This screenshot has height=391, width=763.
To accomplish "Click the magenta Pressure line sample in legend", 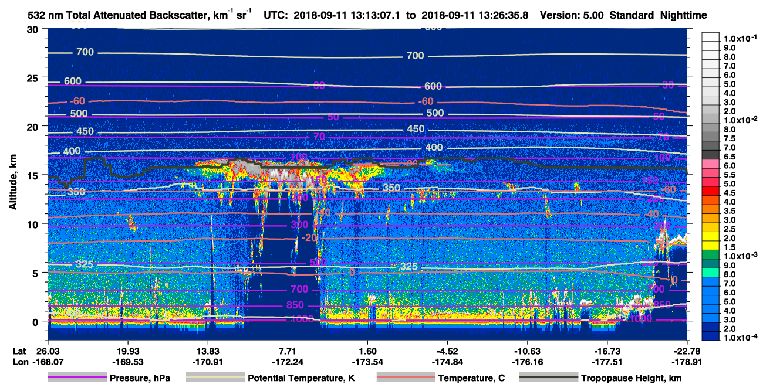I will click(77, 378).
